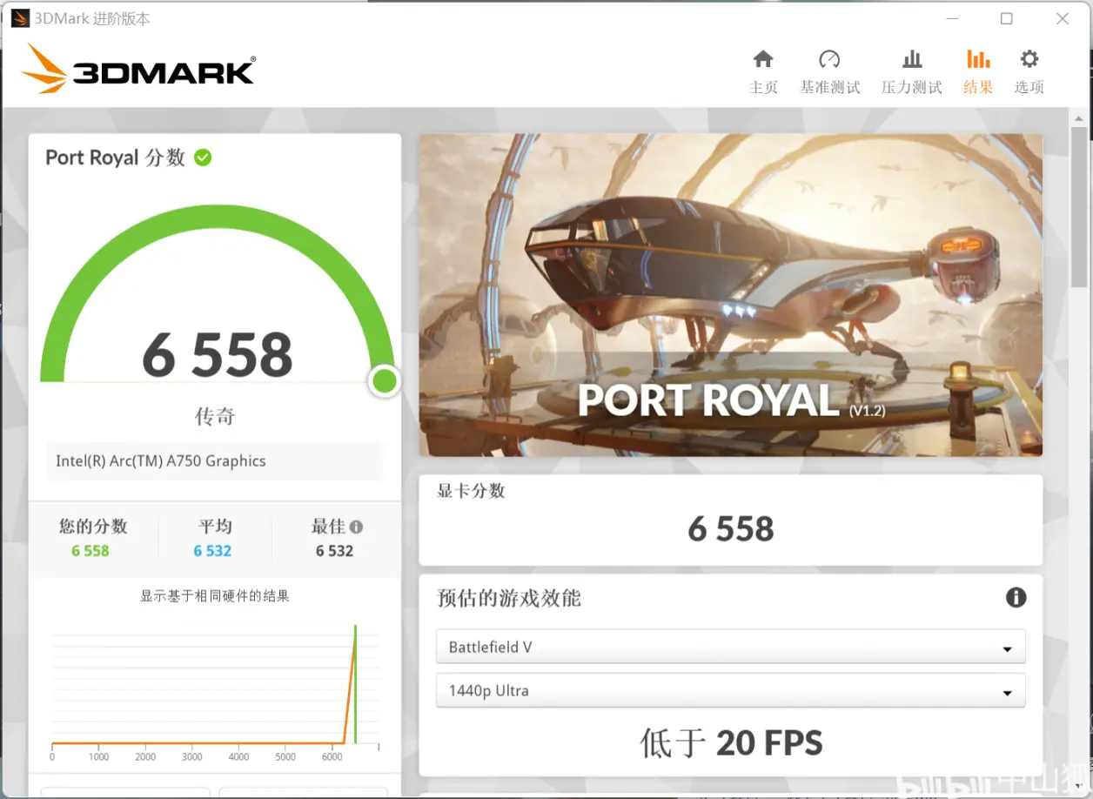
Task: Click the vertical scrollbar thumb
Action: click(x=1079, y=206)
